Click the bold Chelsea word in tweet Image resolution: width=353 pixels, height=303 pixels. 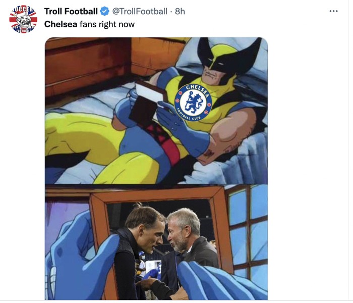click(61, 24)
